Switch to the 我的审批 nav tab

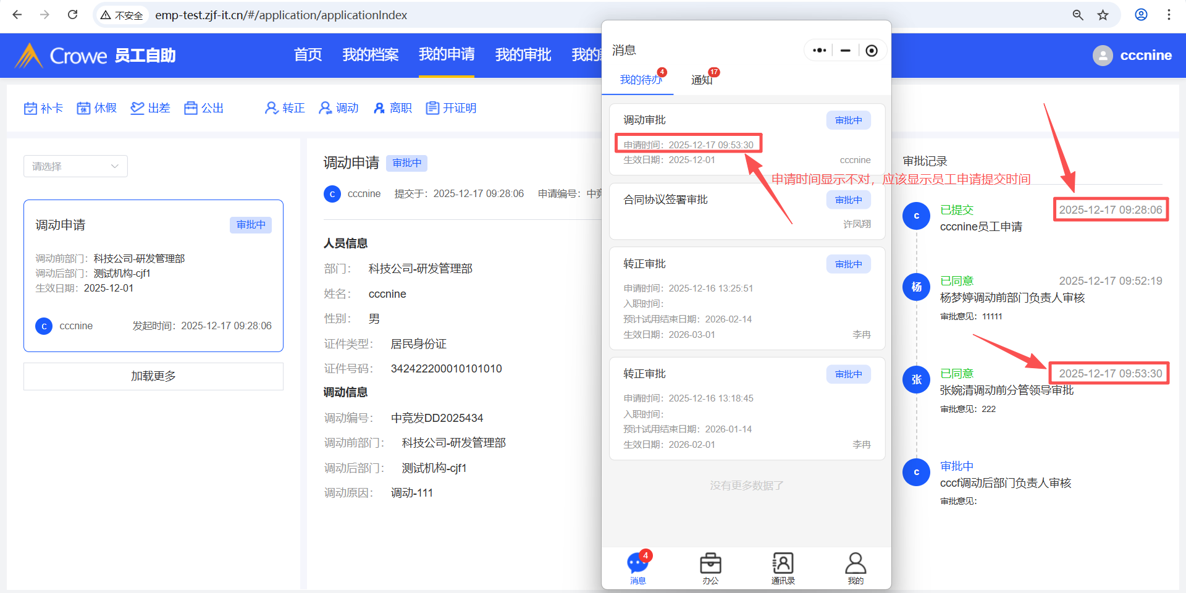coord(523,55)
